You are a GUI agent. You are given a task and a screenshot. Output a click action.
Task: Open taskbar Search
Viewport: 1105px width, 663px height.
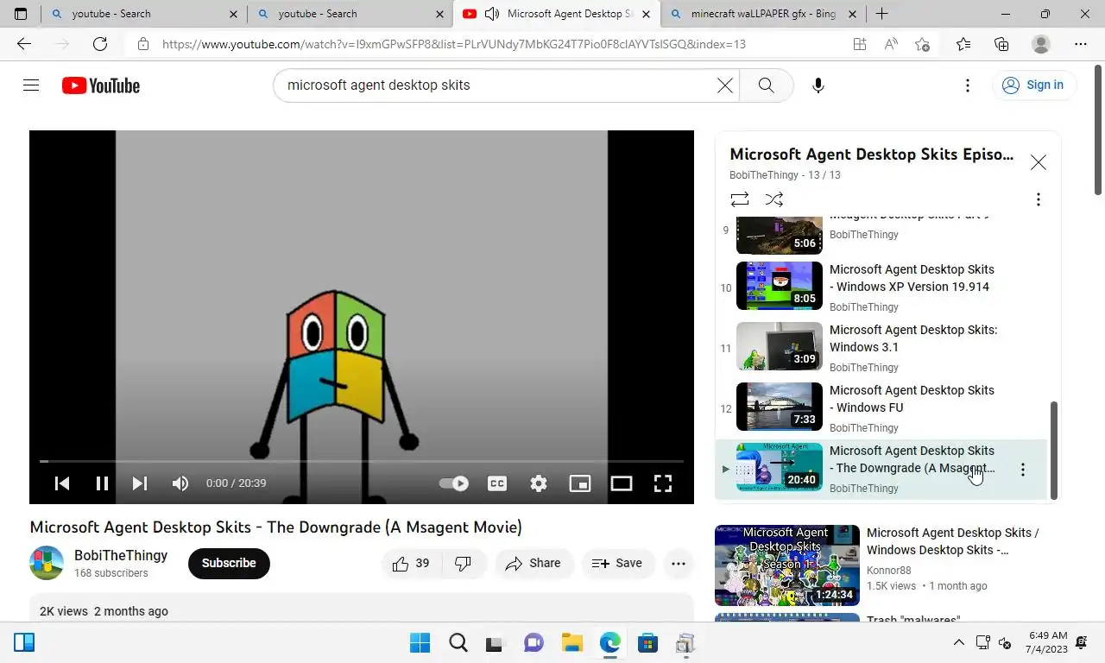pyautogui.click(x=458, y=643)
